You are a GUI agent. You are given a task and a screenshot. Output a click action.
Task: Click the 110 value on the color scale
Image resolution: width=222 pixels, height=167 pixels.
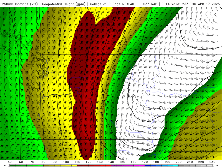77,162
